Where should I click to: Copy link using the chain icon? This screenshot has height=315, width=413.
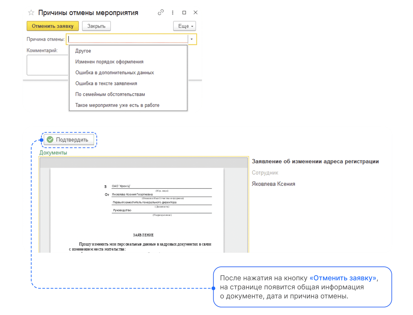click(x=161, y=12)
